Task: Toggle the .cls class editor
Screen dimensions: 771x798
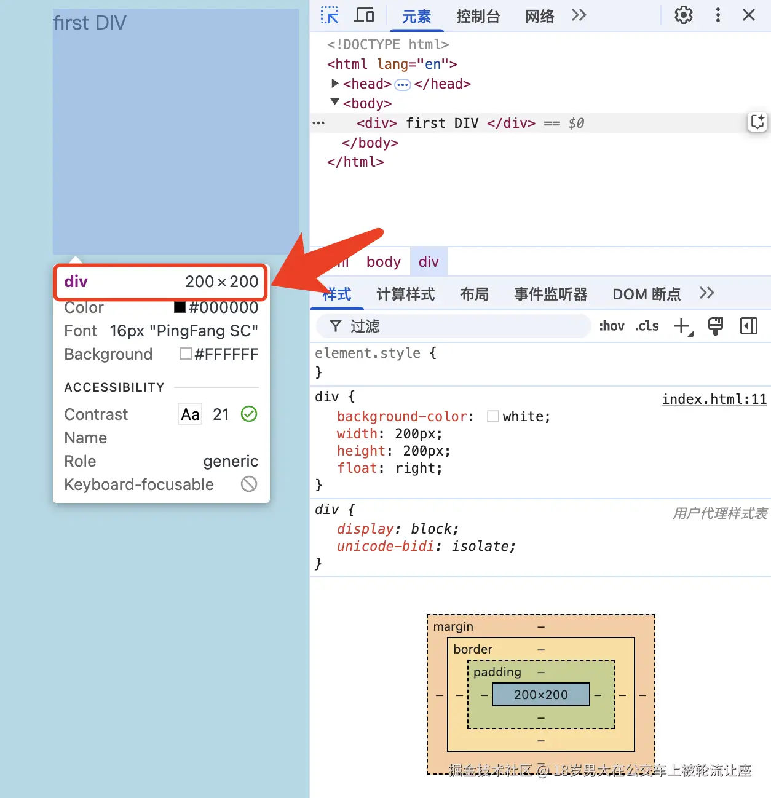Action: pos(647,326)
